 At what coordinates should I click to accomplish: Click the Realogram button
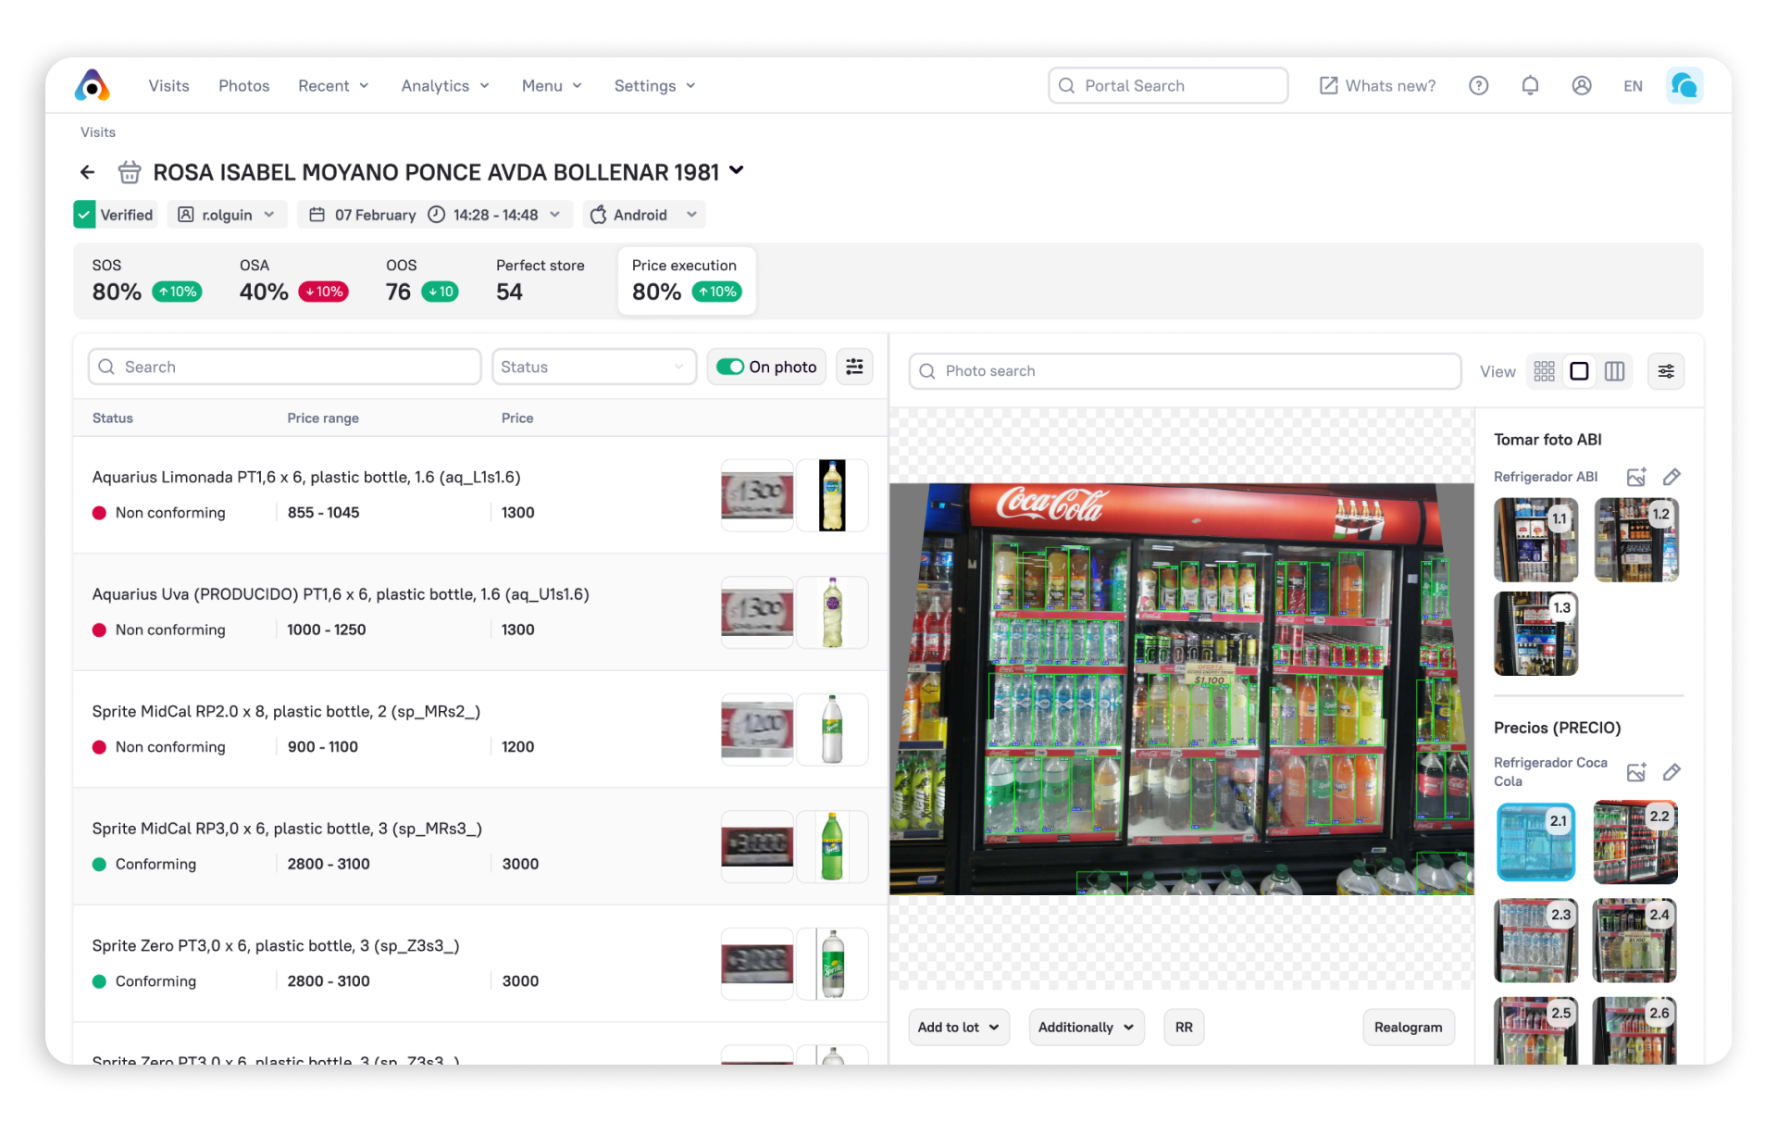(x=1408, y=1028)
